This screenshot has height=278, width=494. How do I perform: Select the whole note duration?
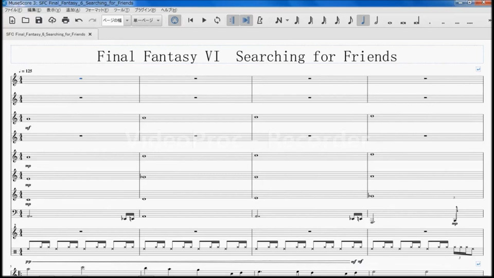(x=390, y=22)
